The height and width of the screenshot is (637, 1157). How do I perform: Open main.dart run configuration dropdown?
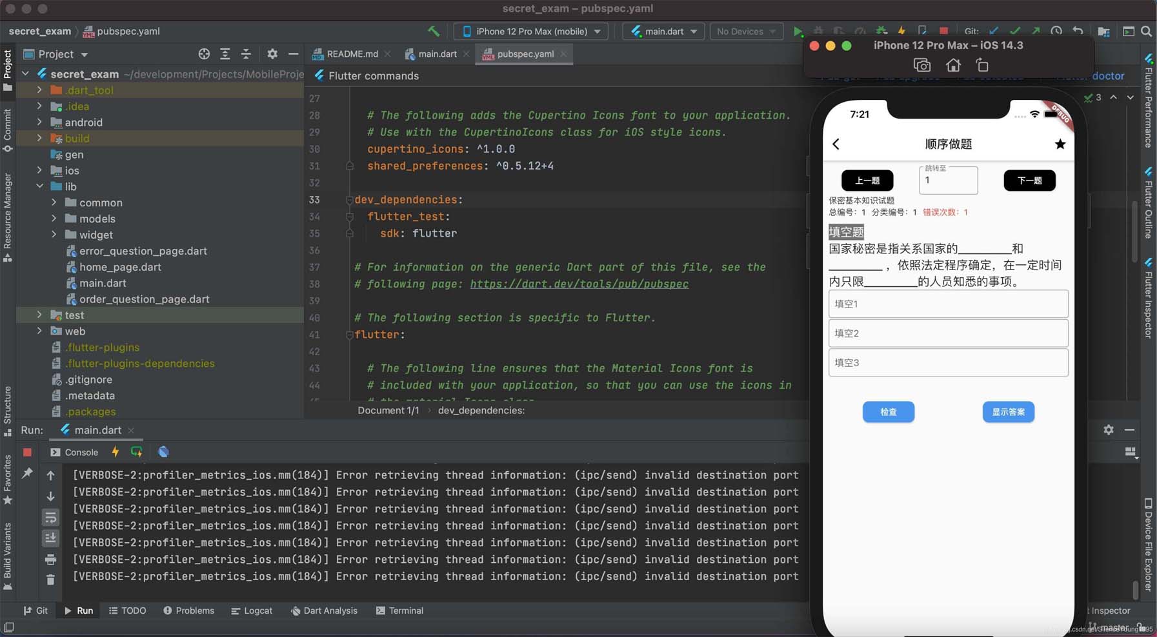pyautogui.click(x=663, y=31)
